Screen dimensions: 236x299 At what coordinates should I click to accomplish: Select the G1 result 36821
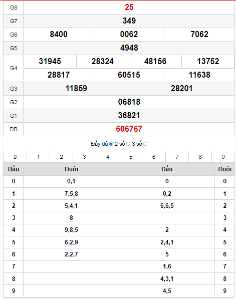coord(129,116)
